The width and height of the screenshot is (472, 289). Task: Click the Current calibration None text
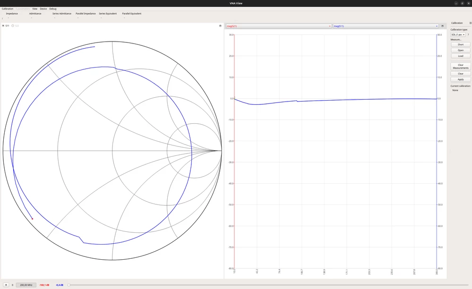455,90
